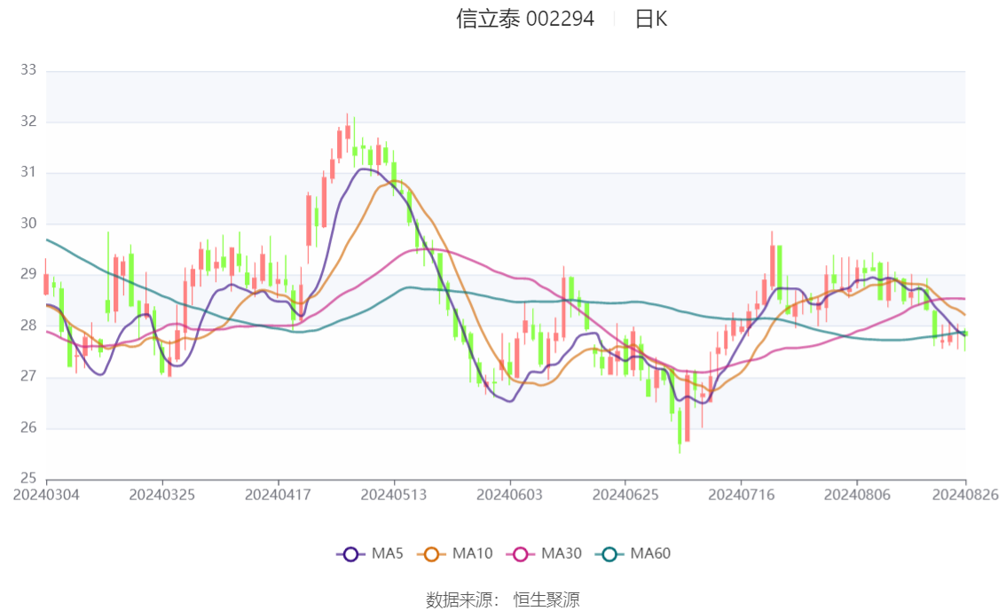Click the y-axis value 26
The width and height of the screenshot is (1006, 611).
click(x=28, y=427)
